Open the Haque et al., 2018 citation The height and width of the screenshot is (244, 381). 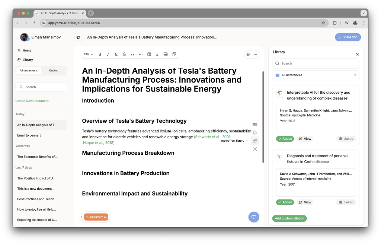[99, 143]
